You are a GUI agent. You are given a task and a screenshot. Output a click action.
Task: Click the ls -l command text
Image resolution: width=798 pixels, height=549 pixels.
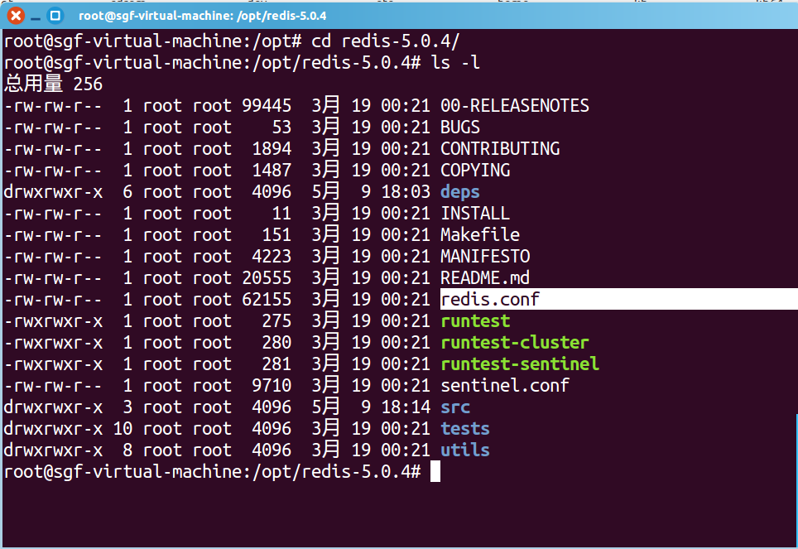point(455,63)
